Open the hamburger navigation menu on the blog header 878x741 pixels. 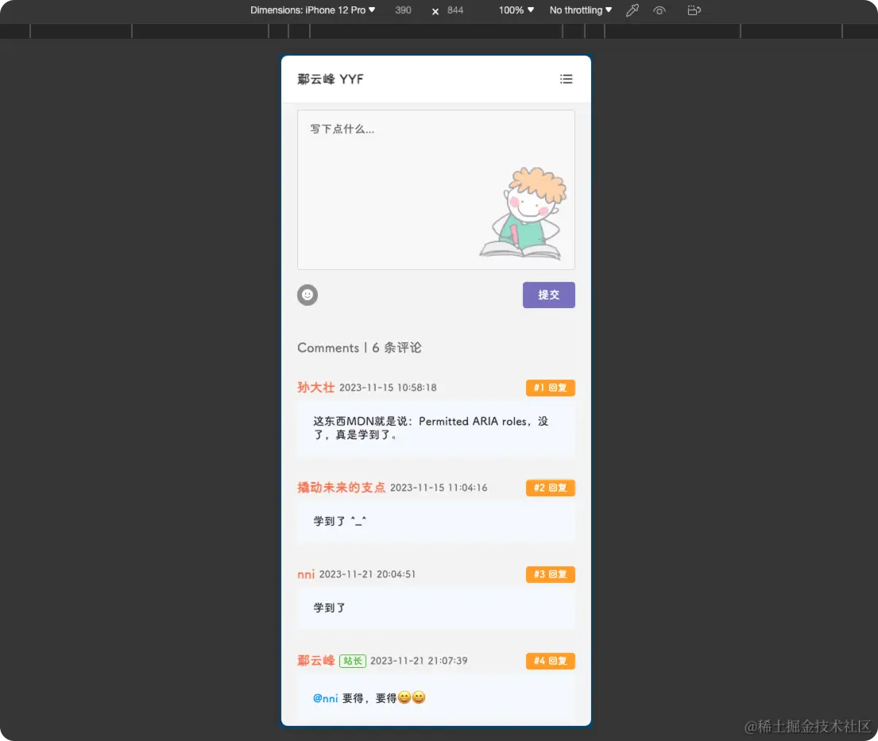(566, 79)
